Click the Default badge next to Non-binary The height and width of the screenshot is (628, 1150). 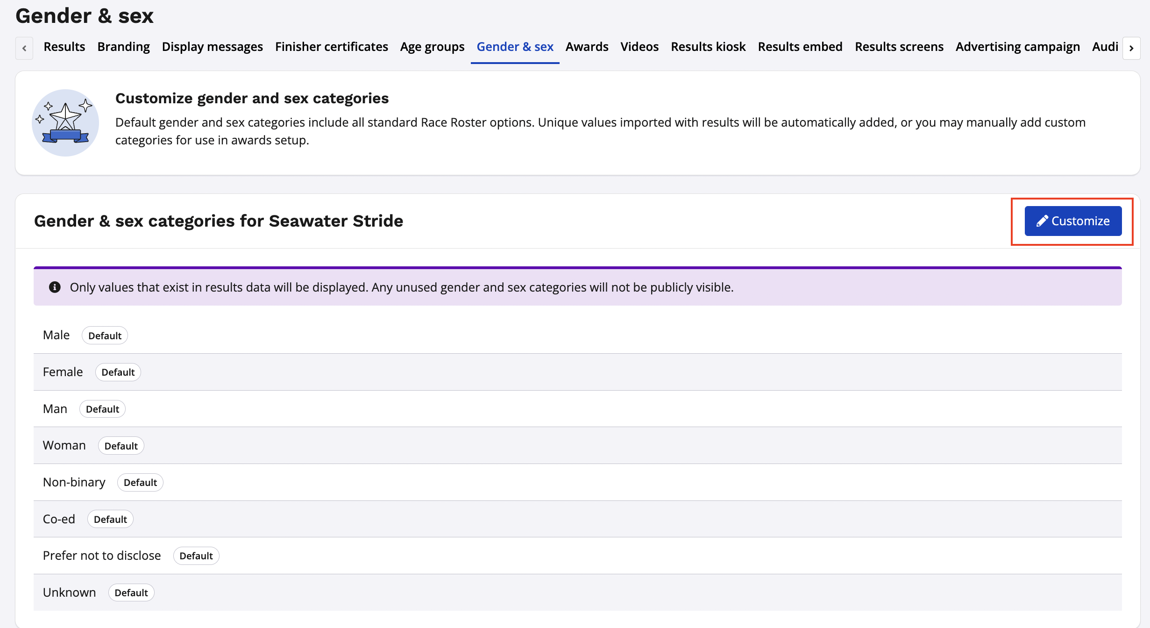click(140, 482)
